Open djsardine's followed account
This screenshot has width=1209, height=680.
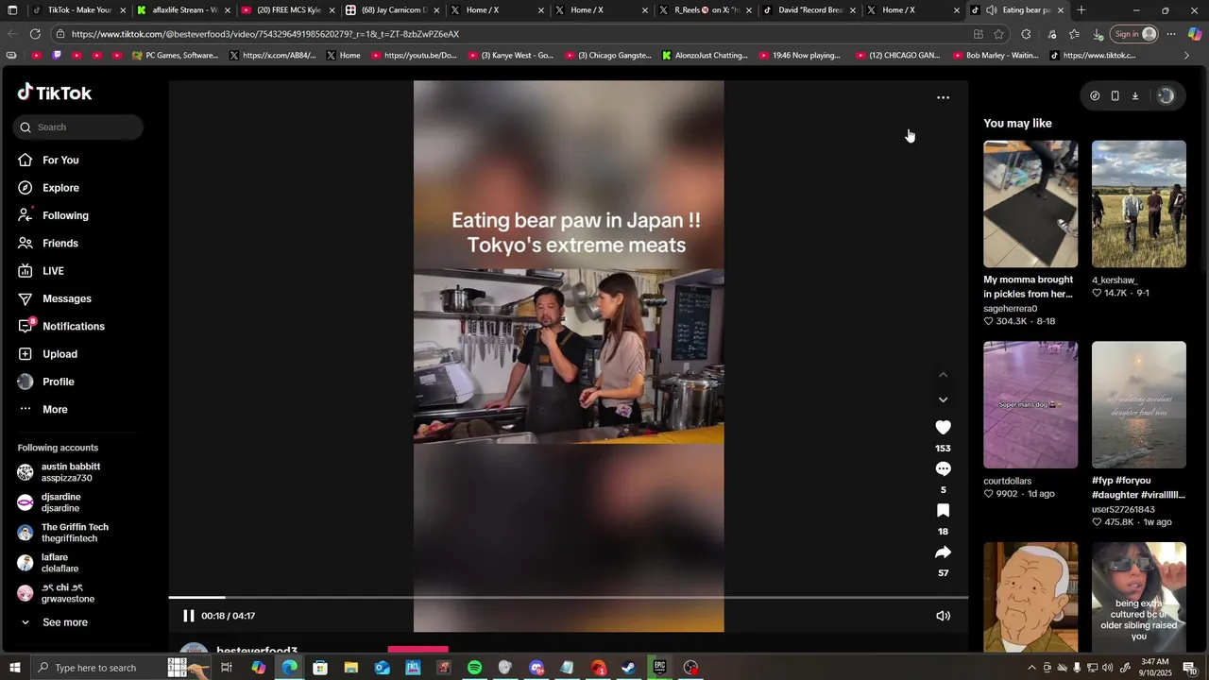coord(60,502)
